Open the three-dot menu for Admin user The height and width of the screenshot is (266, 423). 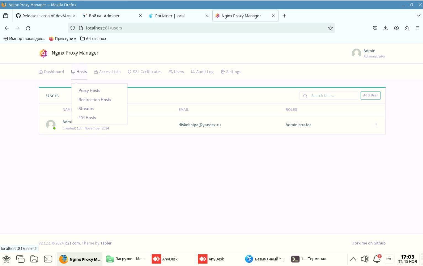tap(376, 125)
